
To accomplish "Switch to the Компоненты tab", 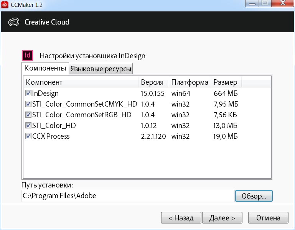I will click(x=45, y=68).
